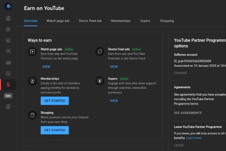Viewport: 226px width, 151px height.
Task: Click VIEW under Supers
Action: point(114,101)
